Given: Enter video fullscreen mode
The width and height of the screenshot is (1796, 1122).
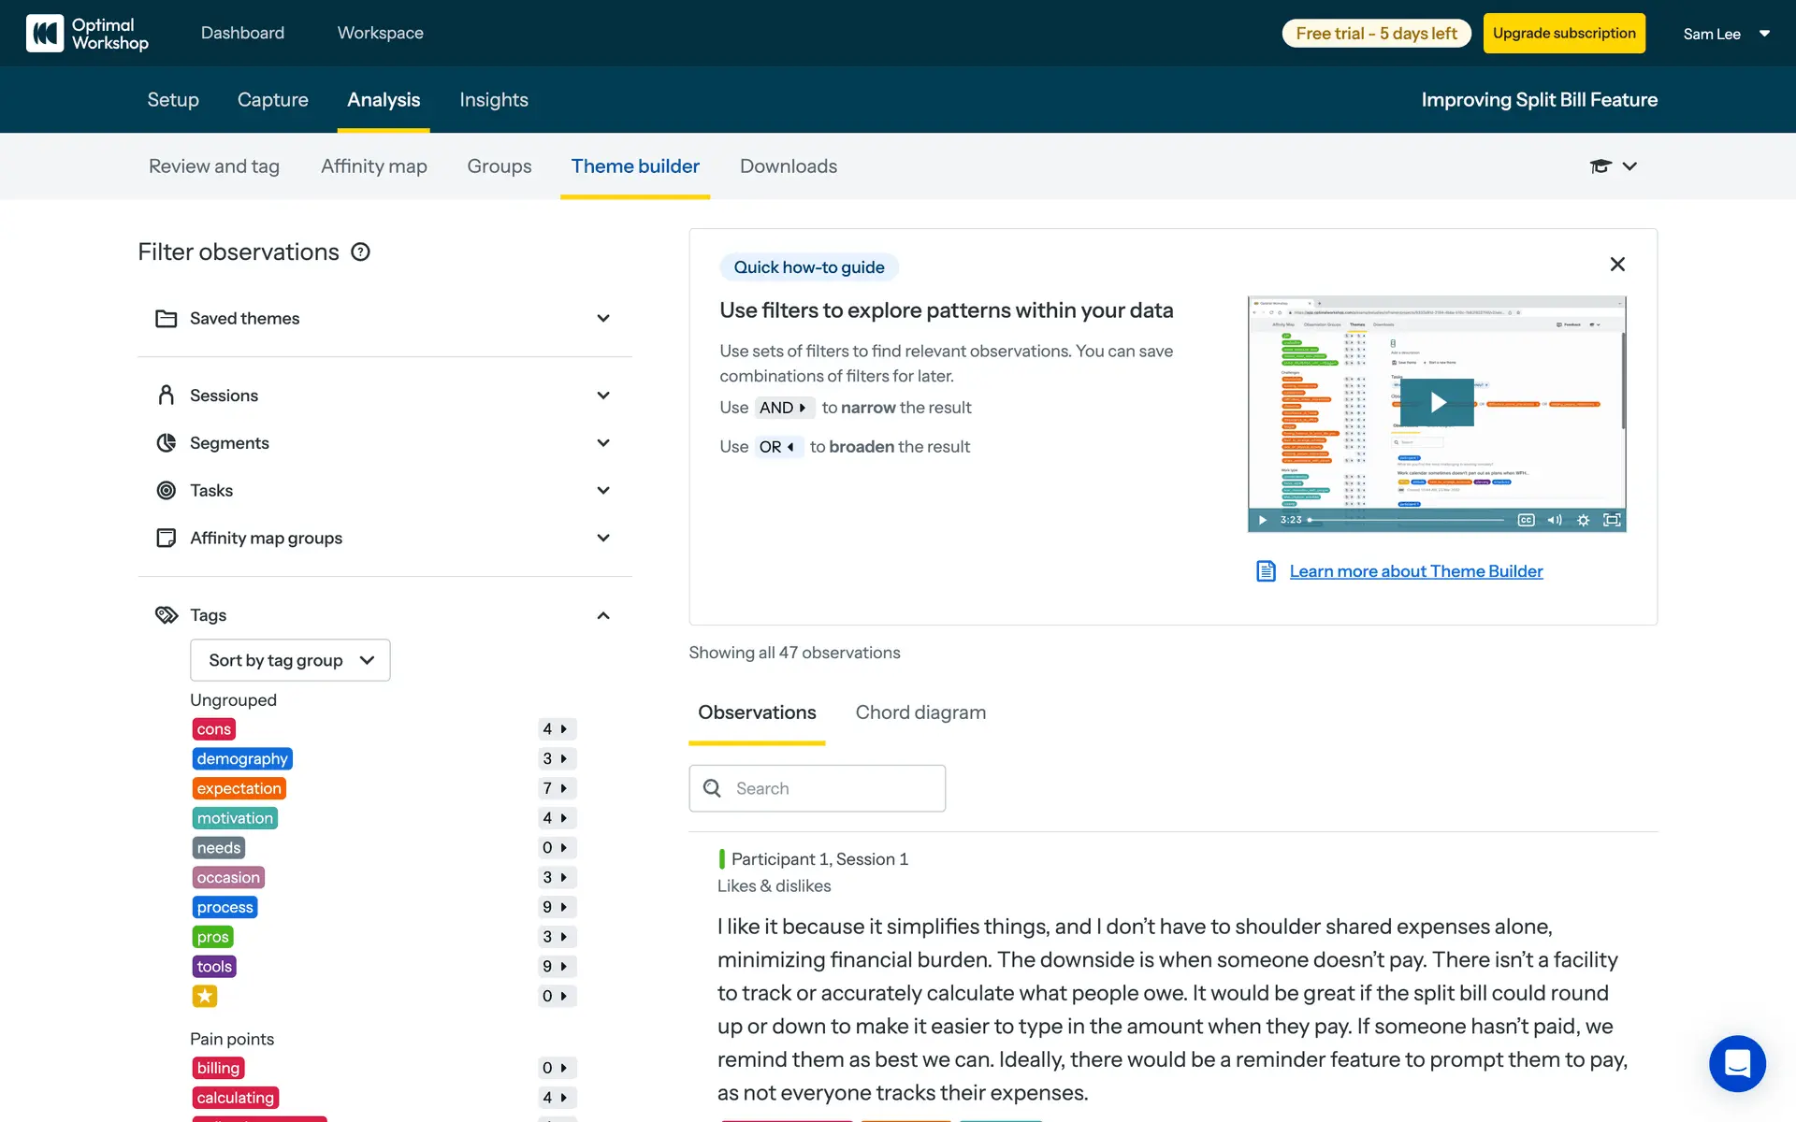Looking at the screenshot, I should click(x=1612, y=520).
